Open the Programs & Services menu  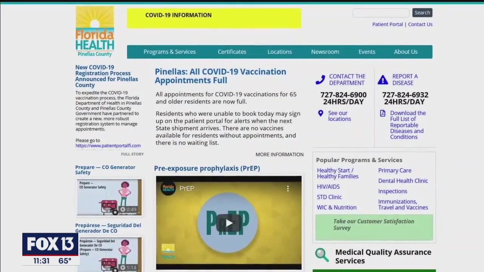[169, 52]
